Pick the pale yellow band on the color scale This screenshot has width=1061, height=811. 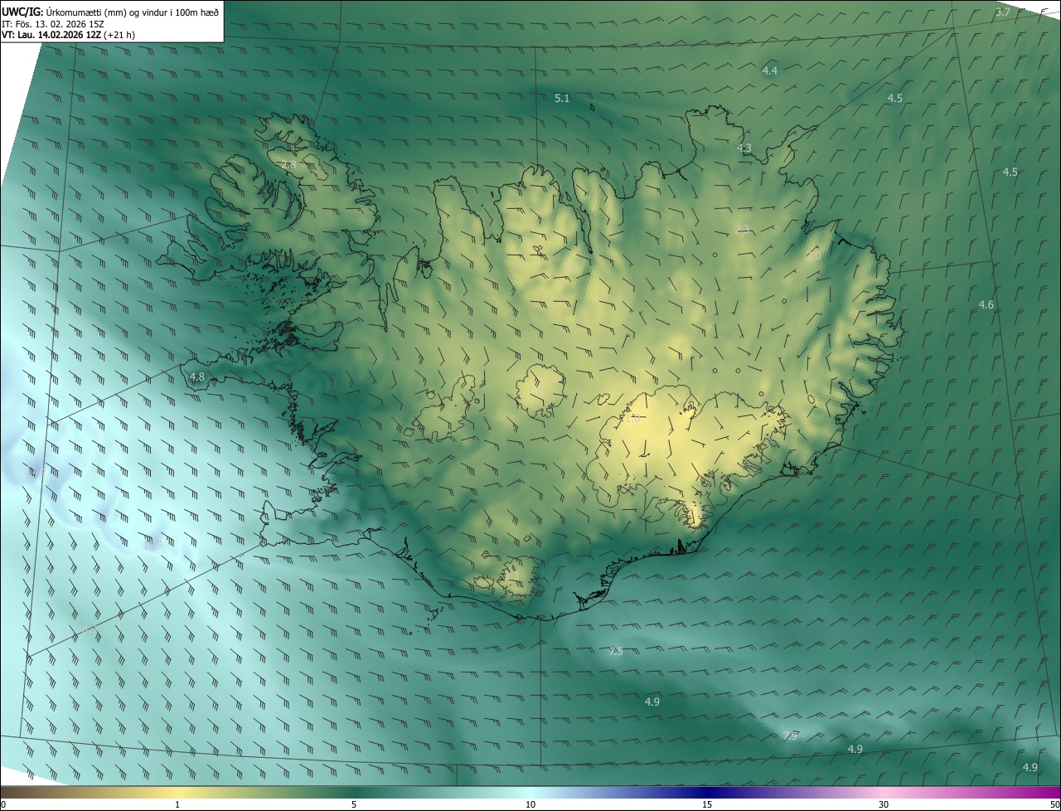coord(178,792)
